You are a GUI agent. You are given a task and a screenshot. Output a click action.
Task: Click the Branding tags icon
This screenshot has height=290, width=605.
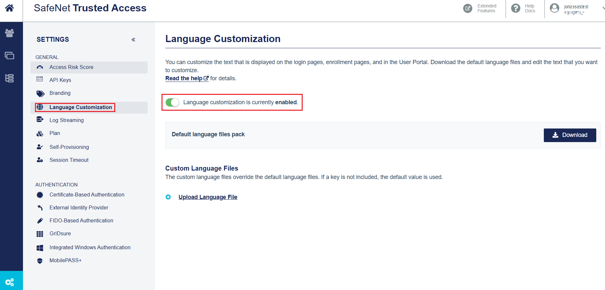pyautogui.click(x=40, y=94)
